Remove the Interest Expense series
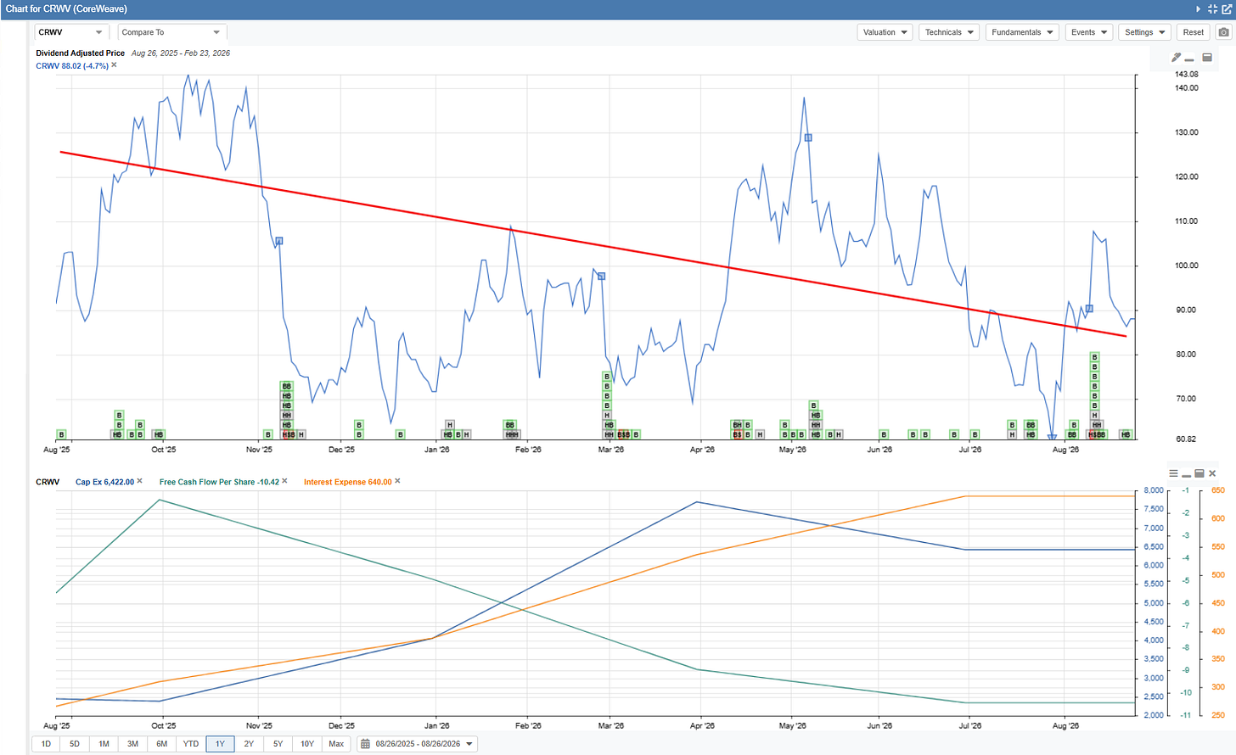 (x=397, y=481)
